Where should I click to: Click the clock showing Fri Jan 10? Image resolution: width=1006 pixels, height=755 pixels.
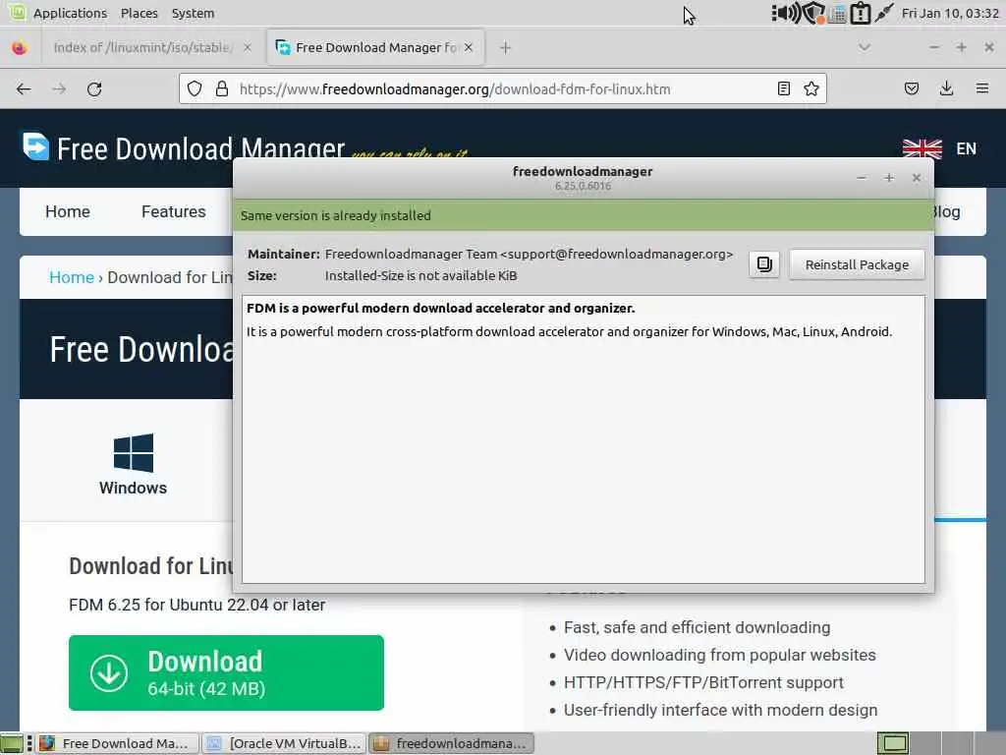coord(950,13)
